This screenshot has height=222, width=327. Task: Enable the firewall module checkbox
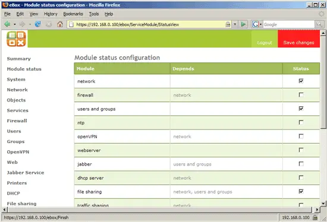point(301,95)
